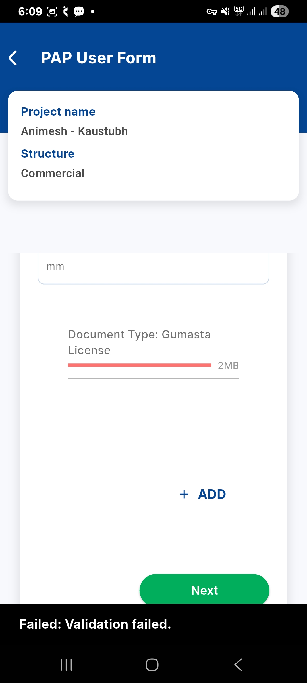The width and height of the screenshot is (307, 683).
Task: Open Android recent apps navigation button
Action: point(66,665)
